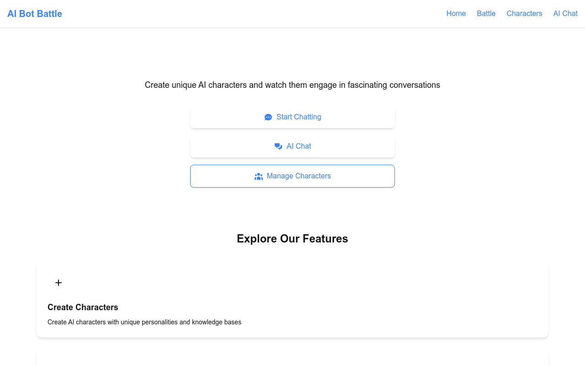Click the blank hero area above the tagline
This screenshot has width=585, height=366.
[x=292, y=53]
